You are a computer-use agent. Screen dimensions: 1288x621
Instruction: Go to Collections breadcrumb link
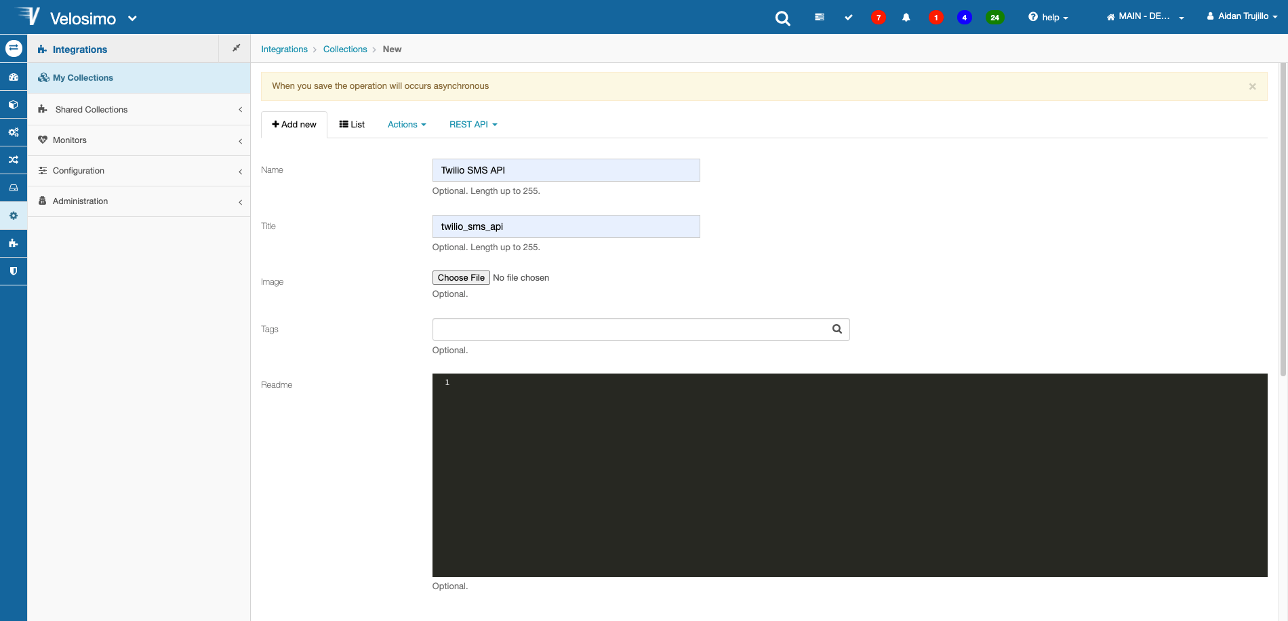[x=345, y=49]
